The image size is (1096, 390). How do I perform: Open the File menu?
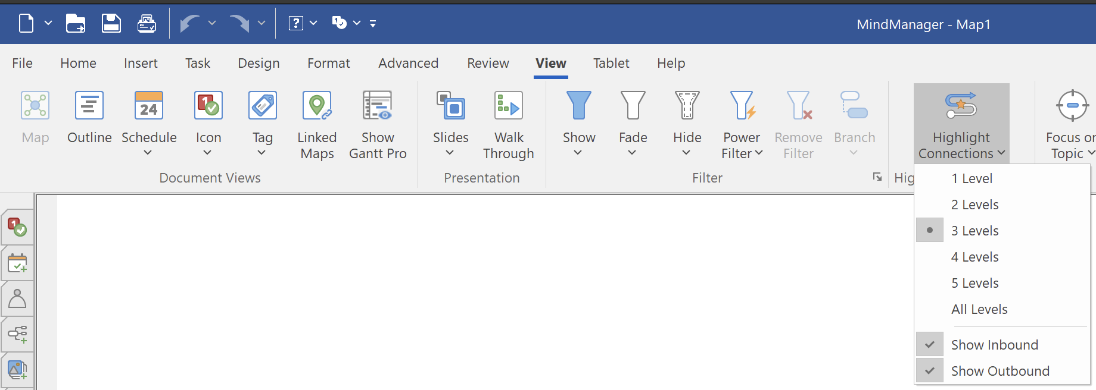pyautogui.click(x=22, y=63)
